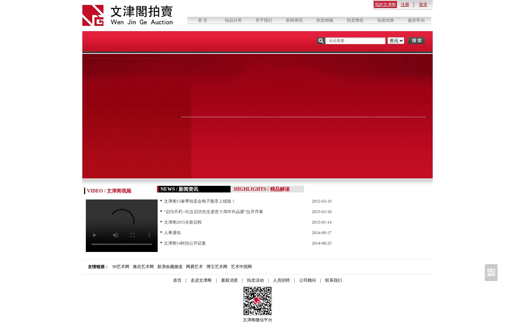Click footer 走进文津阁 link
This screenshot has width=515, height=323.
[201, 280]
